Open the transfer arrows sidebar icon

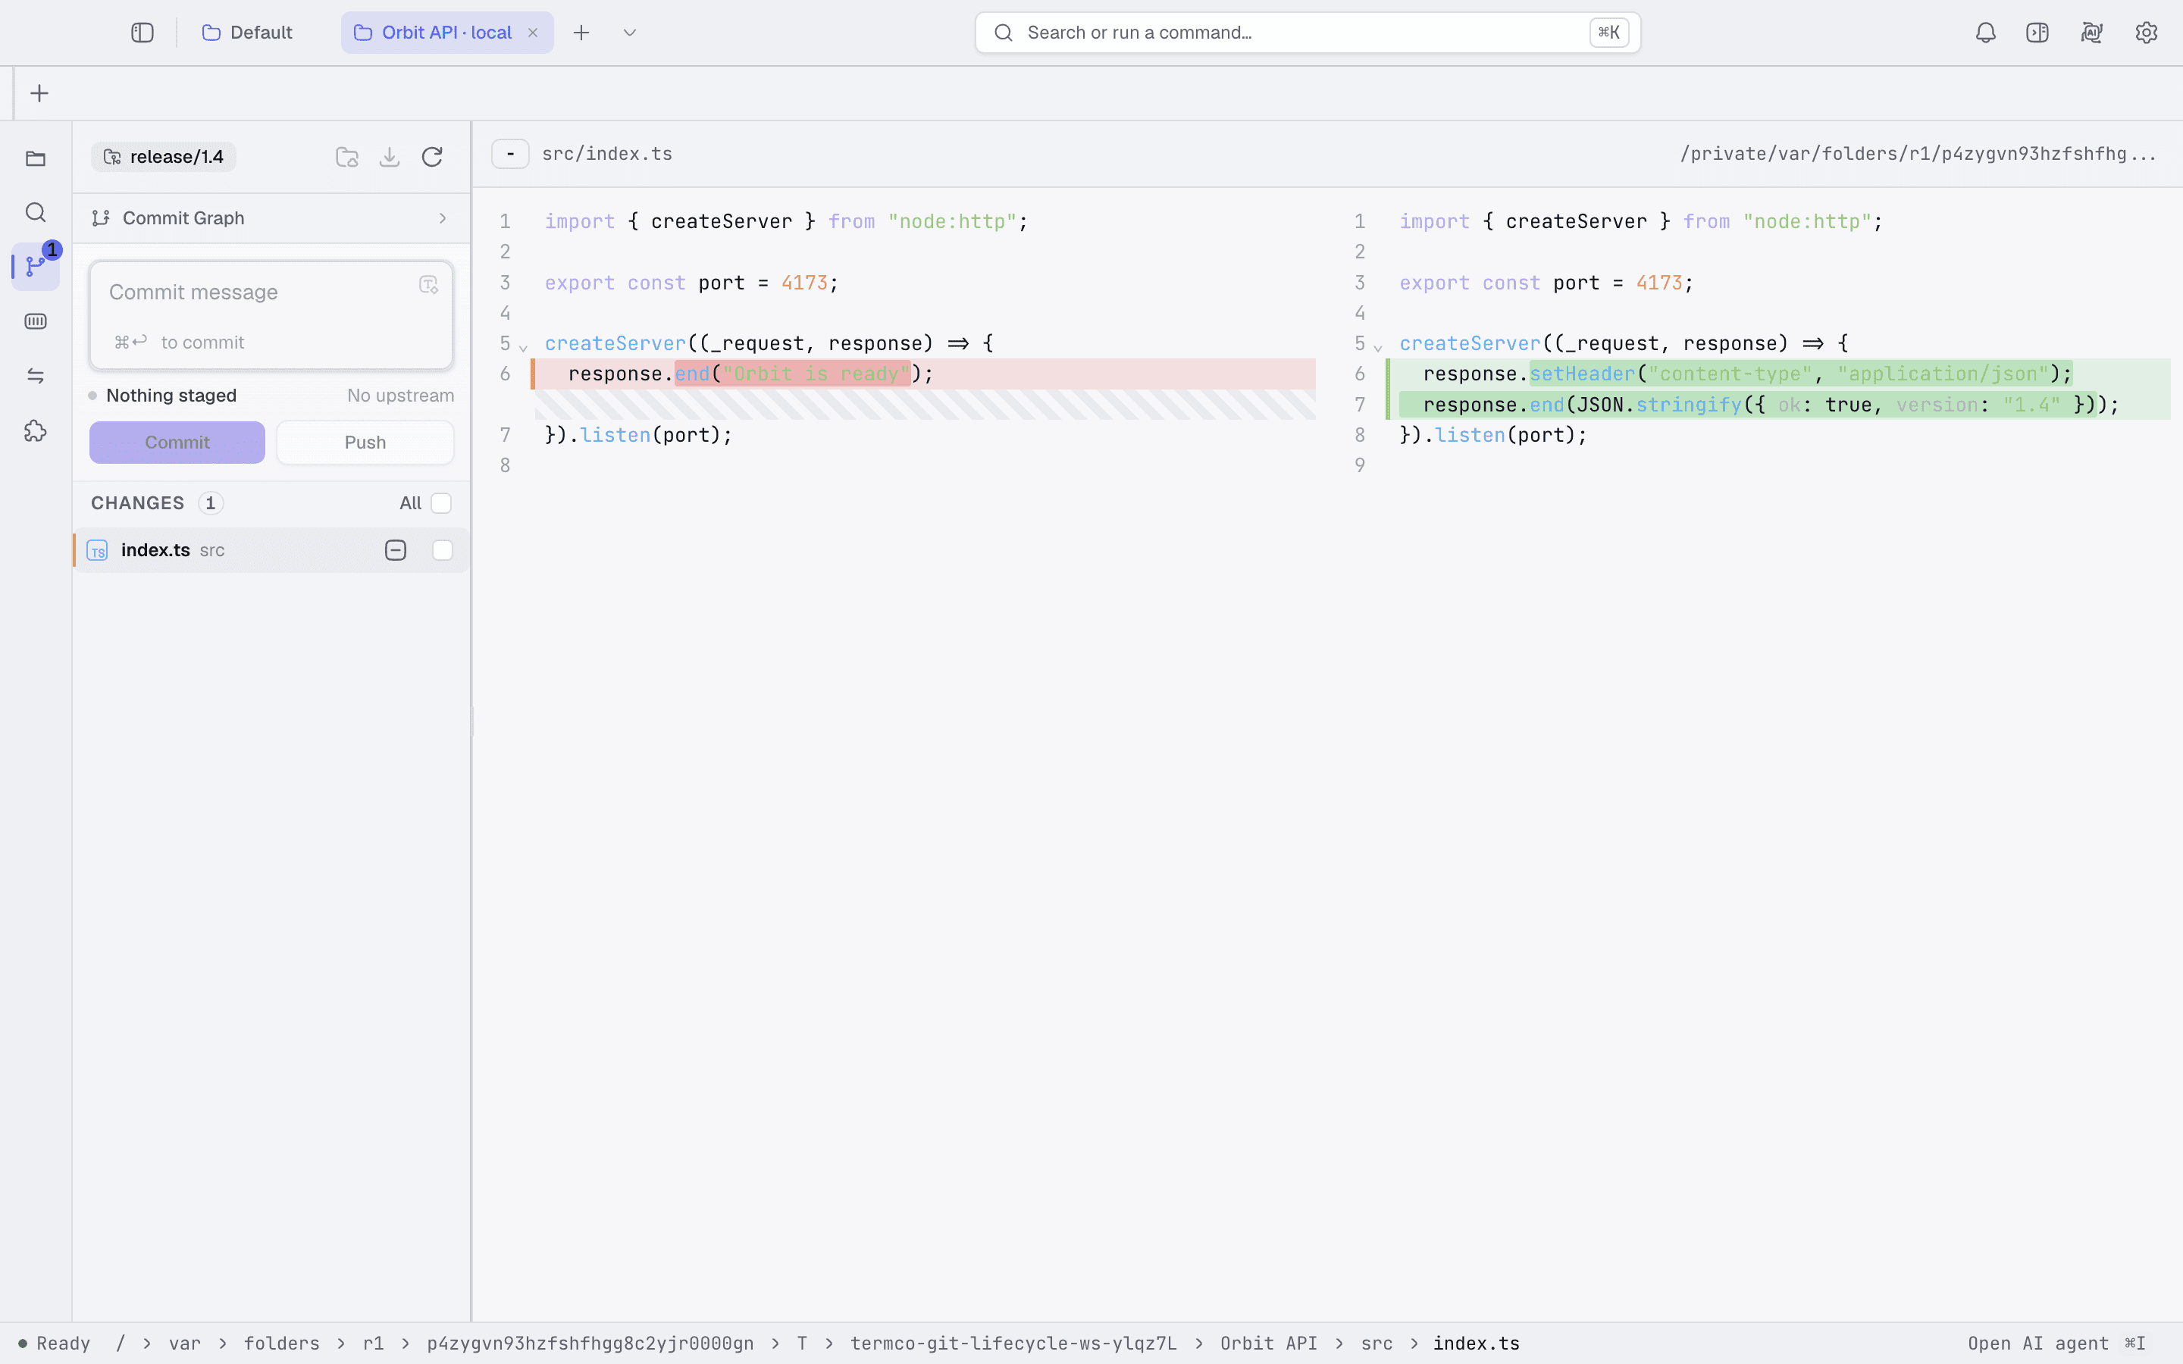tap(35, 375)
